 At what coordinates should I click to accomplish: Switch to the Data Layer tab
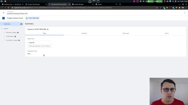point(126,33)
